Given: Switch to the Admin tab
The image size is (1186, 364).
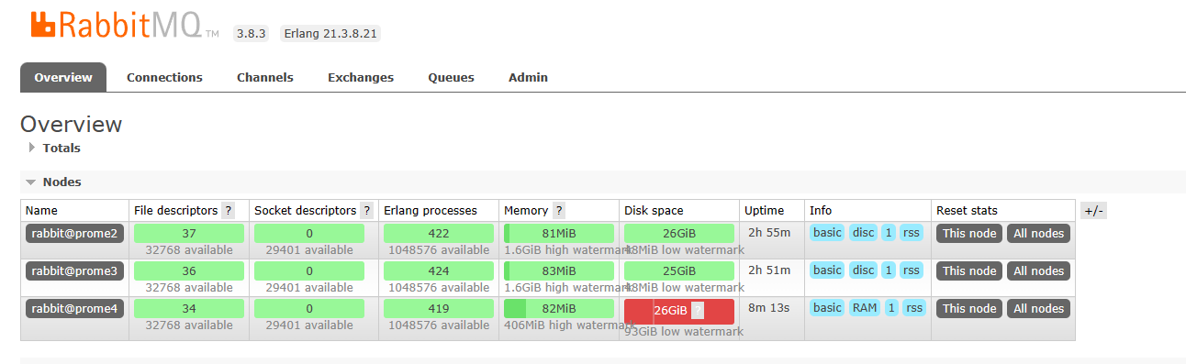Looking at the screenshot, I should pos(528,77).
